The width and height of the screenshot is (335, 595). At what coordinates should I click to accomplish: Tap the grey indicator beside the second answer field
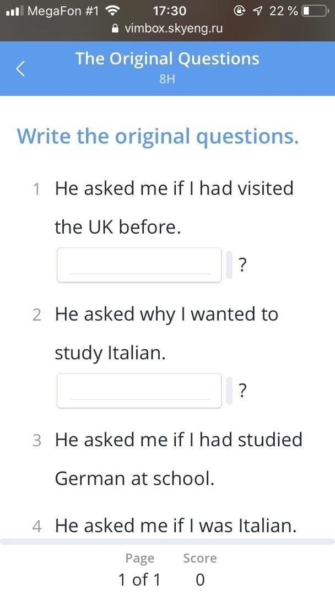(229, 391)
